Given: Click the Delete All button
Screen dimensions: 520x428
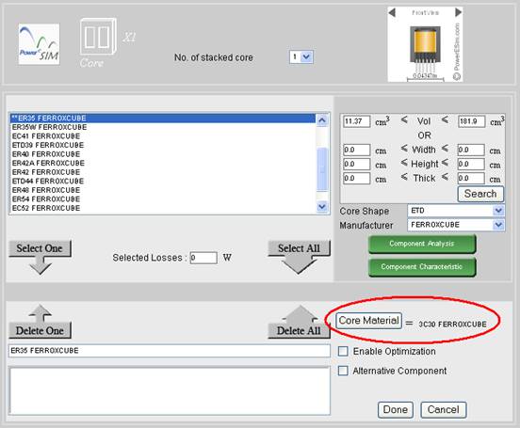Looking at the screenshot, I should pos(299,322).
